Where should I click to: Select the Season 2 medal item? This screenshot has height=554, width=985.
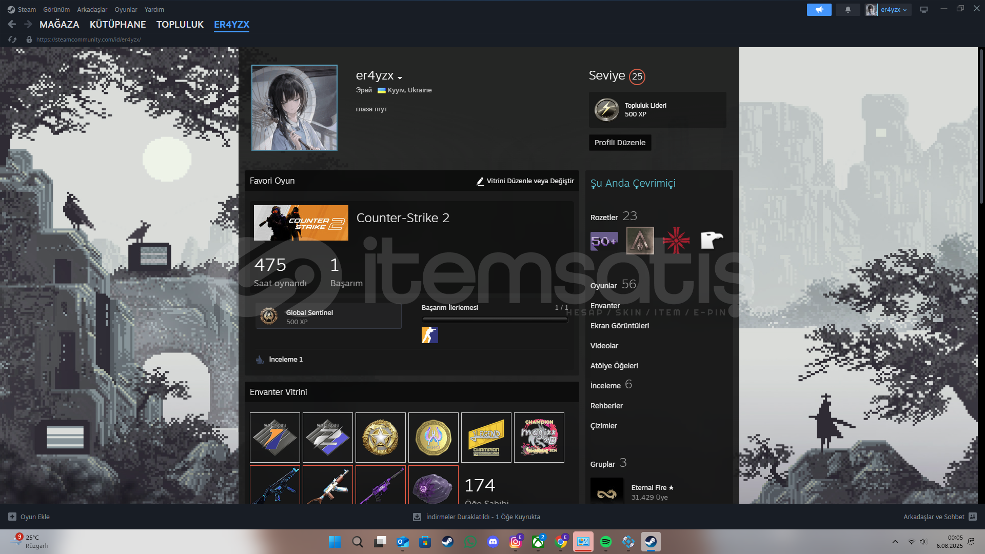(328, 438)
